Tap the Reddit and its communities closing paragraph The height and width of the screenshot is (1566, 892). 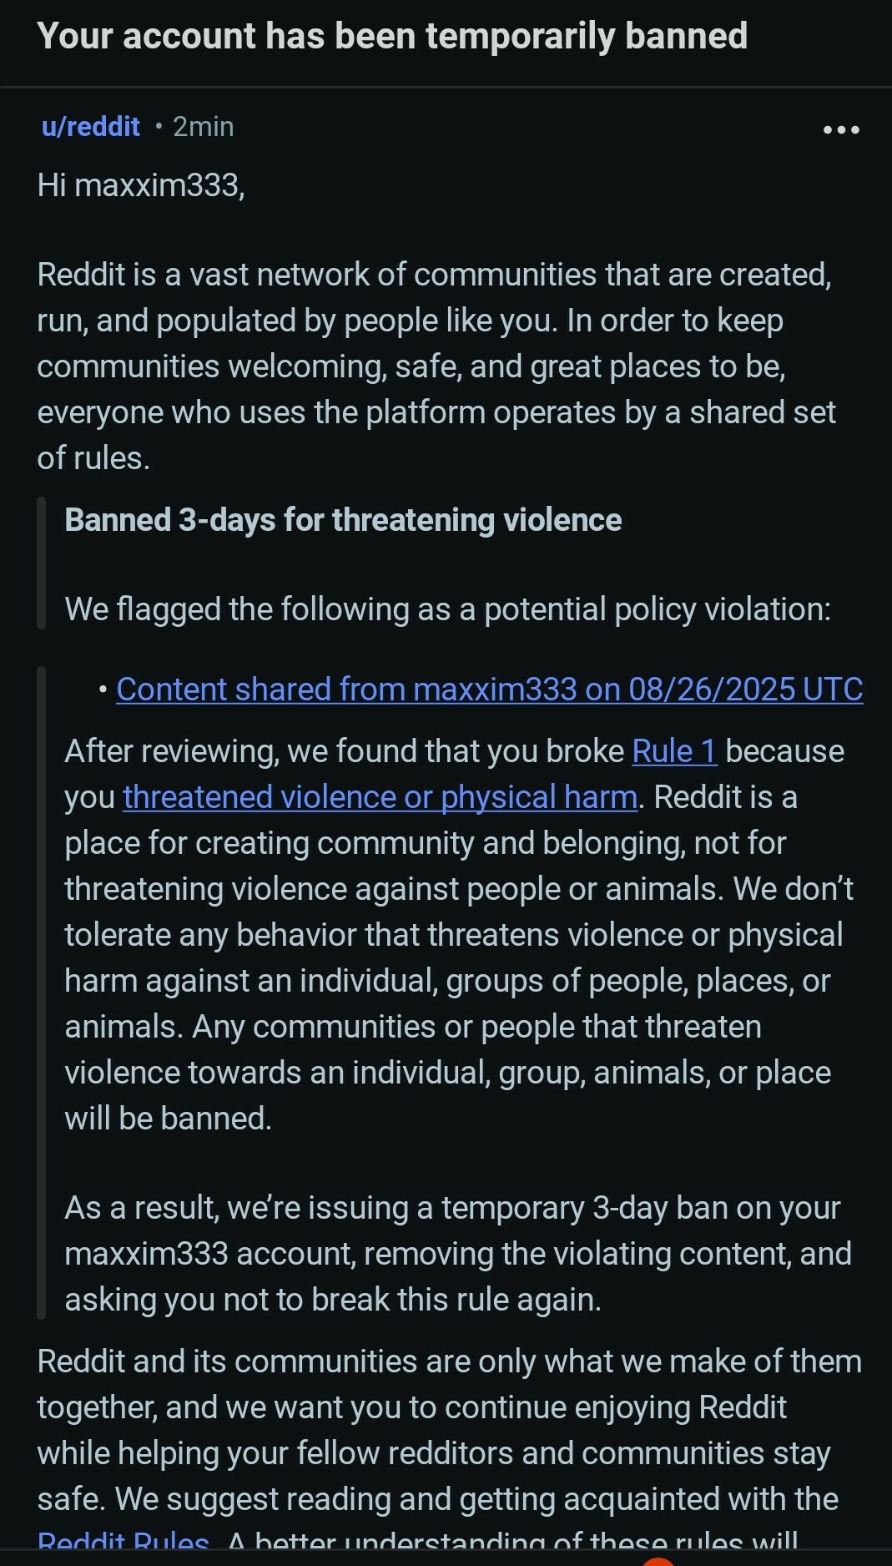[x=450, y=1452]
